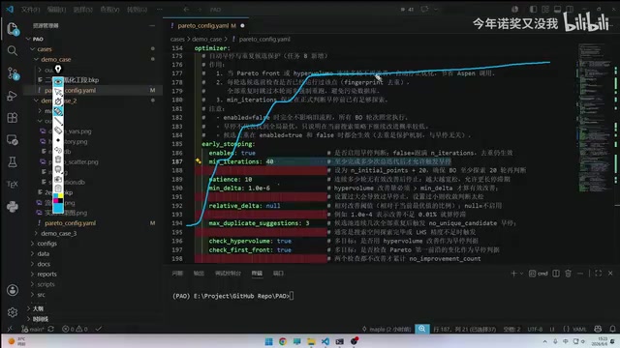620x348 pixels.
Task: Open the TeX extension view
Action: click(x=13, y=185)
